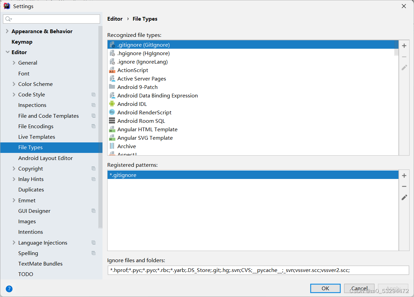Expand the Copyright node
414x297 pixels.
tap(14, 168)
